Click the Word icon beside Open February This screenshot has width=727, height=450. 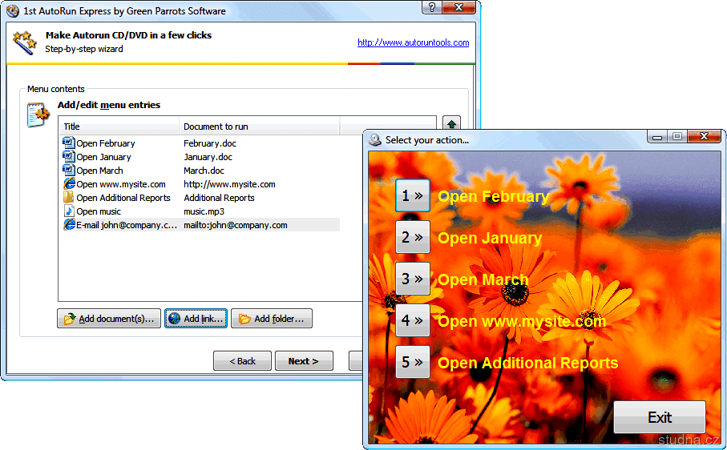tap(68, 143)
